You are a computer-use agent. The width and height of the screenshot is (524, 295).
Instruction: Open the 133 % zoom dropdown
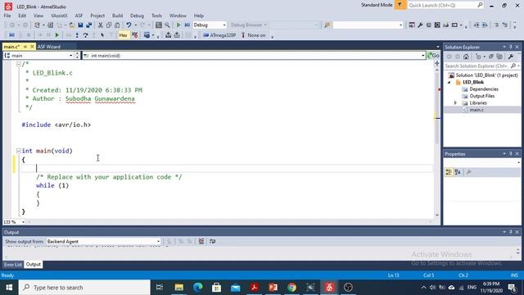[23, 222]
